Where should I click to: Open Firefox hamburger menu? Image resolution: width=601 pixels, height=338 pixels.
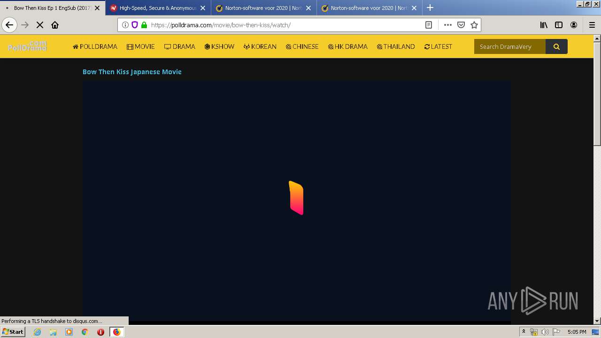[592, 25]
